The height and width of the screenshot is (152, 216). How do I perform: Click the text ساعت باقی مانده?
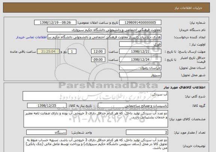pos(23,52)
